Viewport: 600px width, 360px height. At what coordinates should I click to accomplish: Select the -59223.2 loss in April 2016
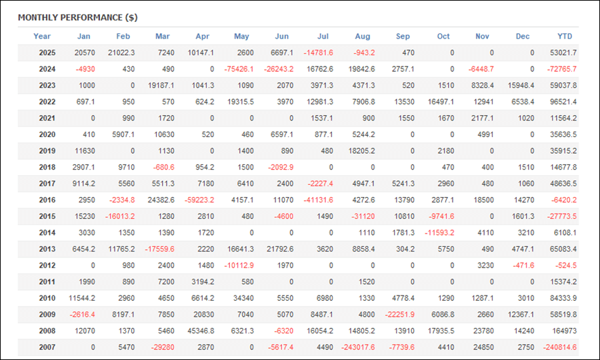click(199, 198)
